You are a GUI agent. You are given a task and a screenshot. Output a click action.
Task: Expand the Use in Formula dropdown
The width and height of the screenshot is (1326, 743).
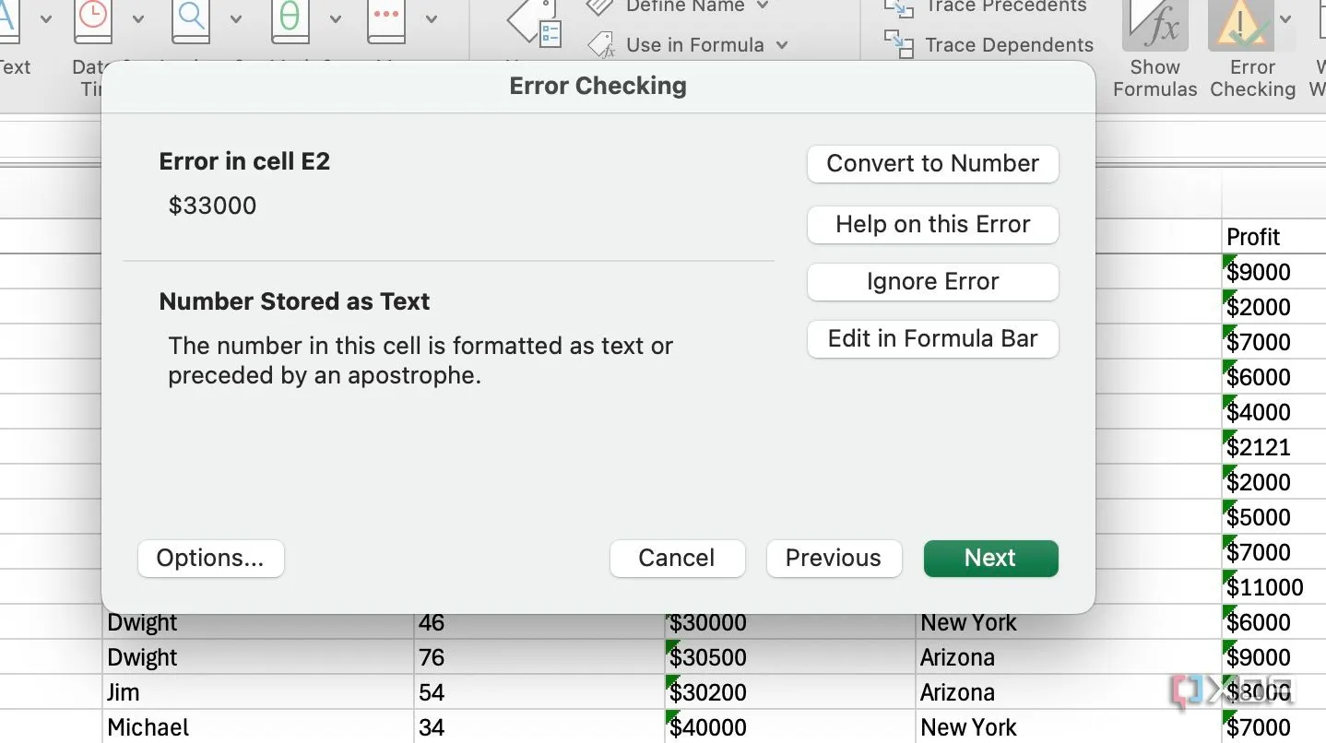(782, 45)
